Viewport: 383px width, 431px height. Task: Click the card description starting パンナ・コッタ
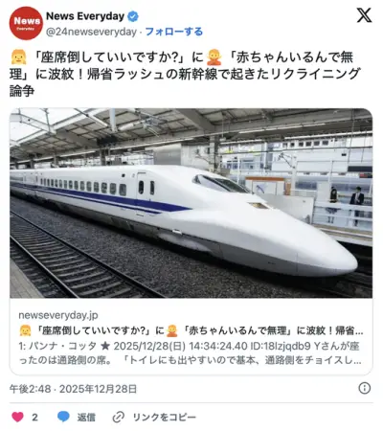(191, 353)
